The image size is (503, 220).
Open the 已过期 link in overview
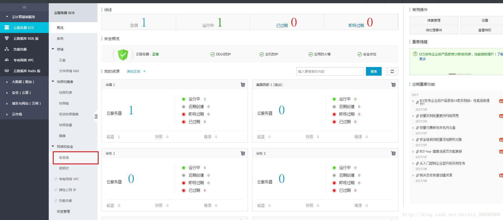pos(282,25)
